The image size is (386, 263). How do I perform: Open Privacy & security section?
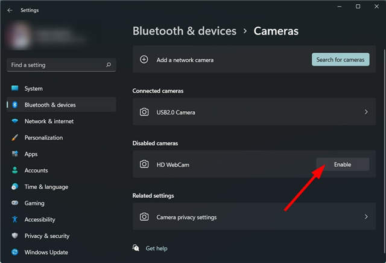click(x=47, y=236)
